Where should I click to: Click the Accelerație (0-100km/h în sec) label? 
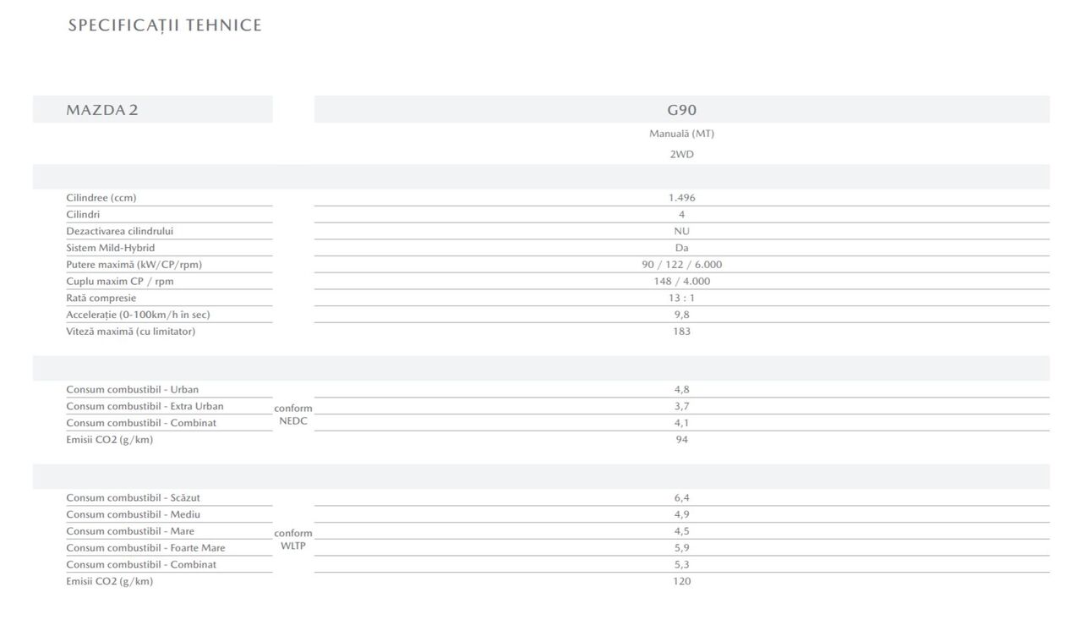coord(138,315)
